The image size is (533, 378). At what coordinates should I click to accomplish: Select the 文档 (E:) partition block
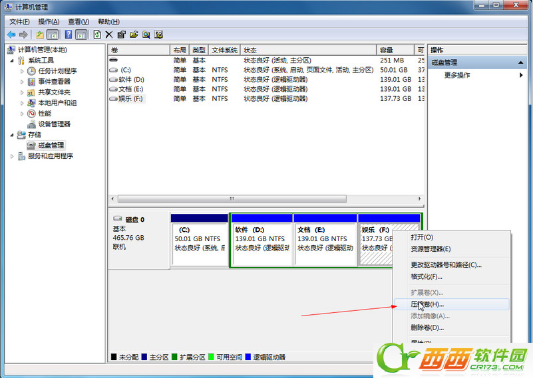click(325, 240)
